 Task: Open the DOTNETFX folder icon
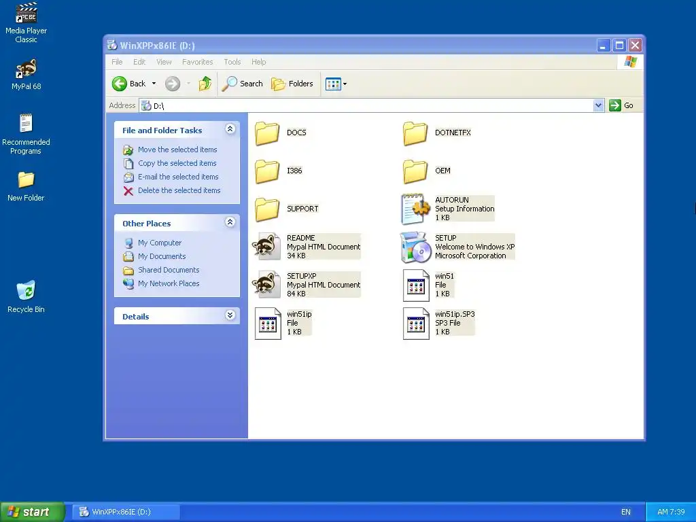[x=415, y=133]
